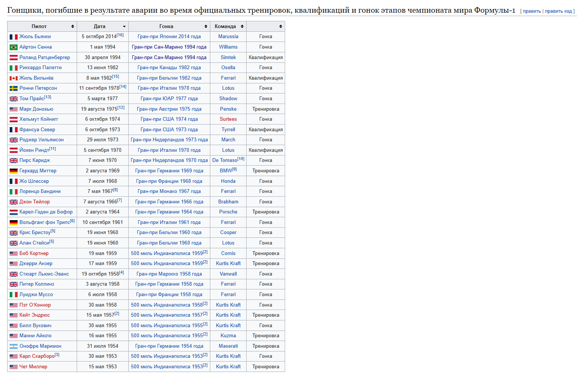
Task: Open the Porsche team link
Action: tap(228, 212)
